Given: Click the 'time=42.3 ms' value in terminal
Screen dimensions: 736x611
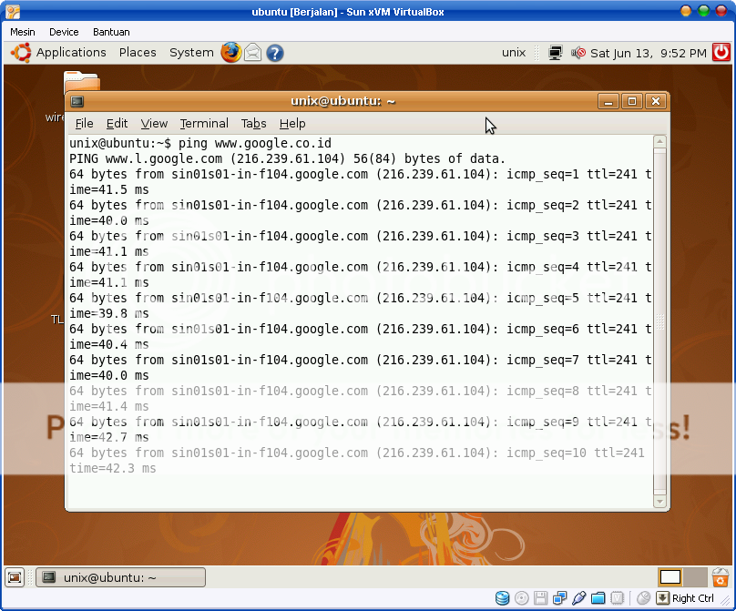Looking at the screenshot, I should [113, 468].
